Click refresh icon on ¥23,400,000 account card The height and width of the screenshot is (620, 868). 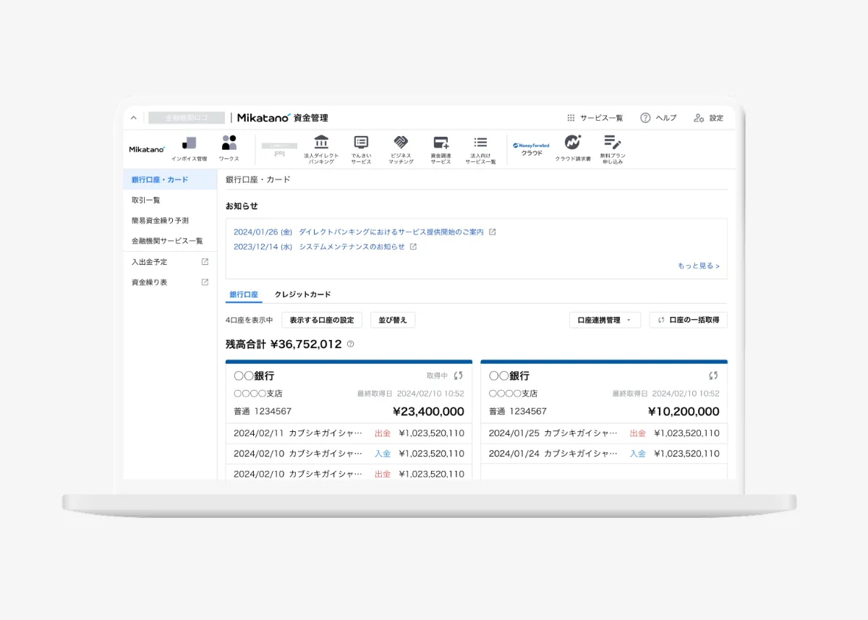click(458, 375)
